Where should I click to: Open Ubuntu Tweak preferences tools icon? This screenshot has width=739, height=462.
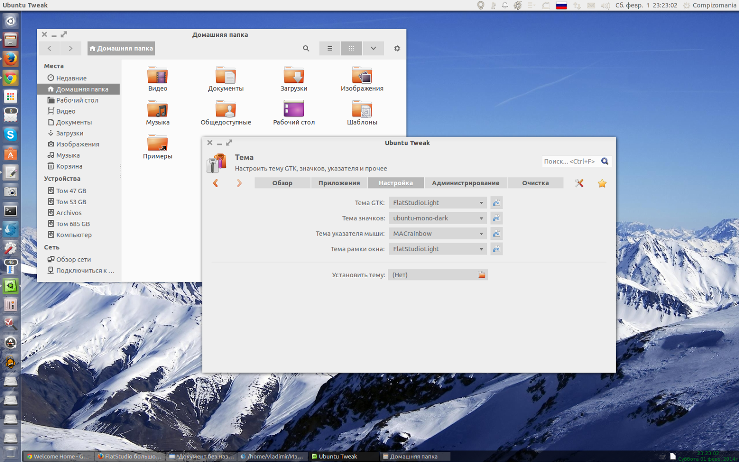point(579,183)
